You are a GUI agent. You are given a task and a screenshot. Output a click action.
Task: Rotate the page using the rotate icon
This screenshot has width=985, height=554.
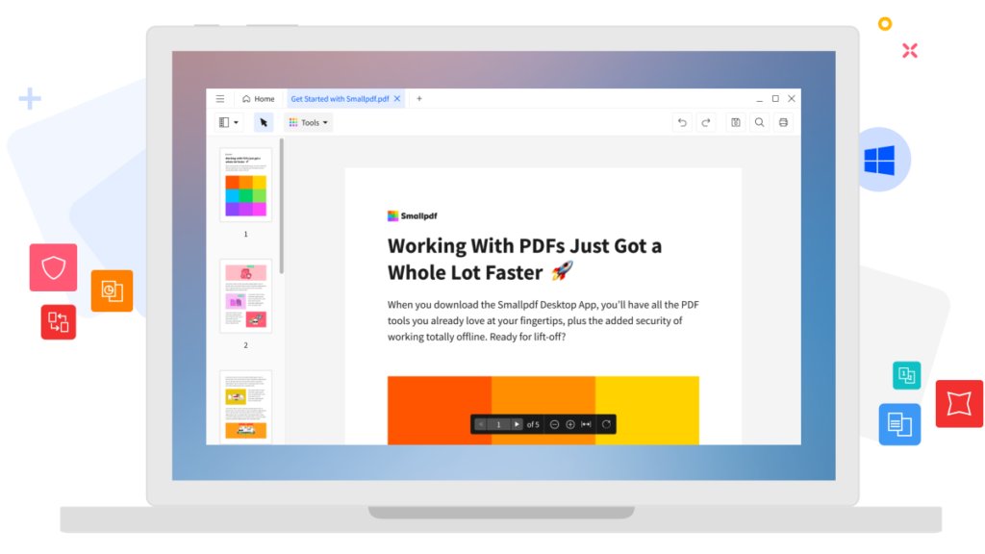point(606,424)
